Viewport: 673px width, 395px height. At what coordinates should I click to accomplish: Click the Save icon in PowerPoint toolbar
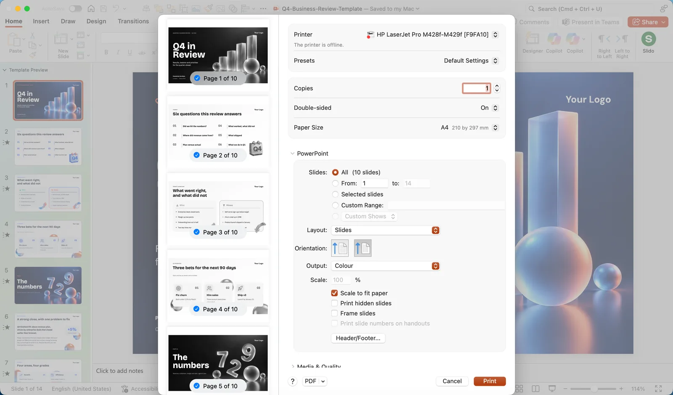pos(103,8)
